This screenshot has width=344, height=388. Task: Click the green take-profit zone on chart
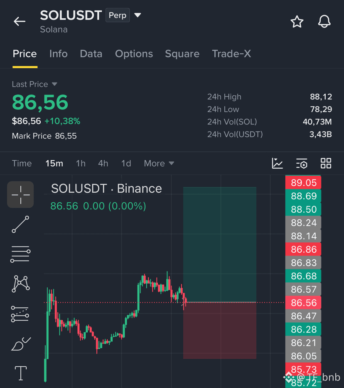(219, 244)
